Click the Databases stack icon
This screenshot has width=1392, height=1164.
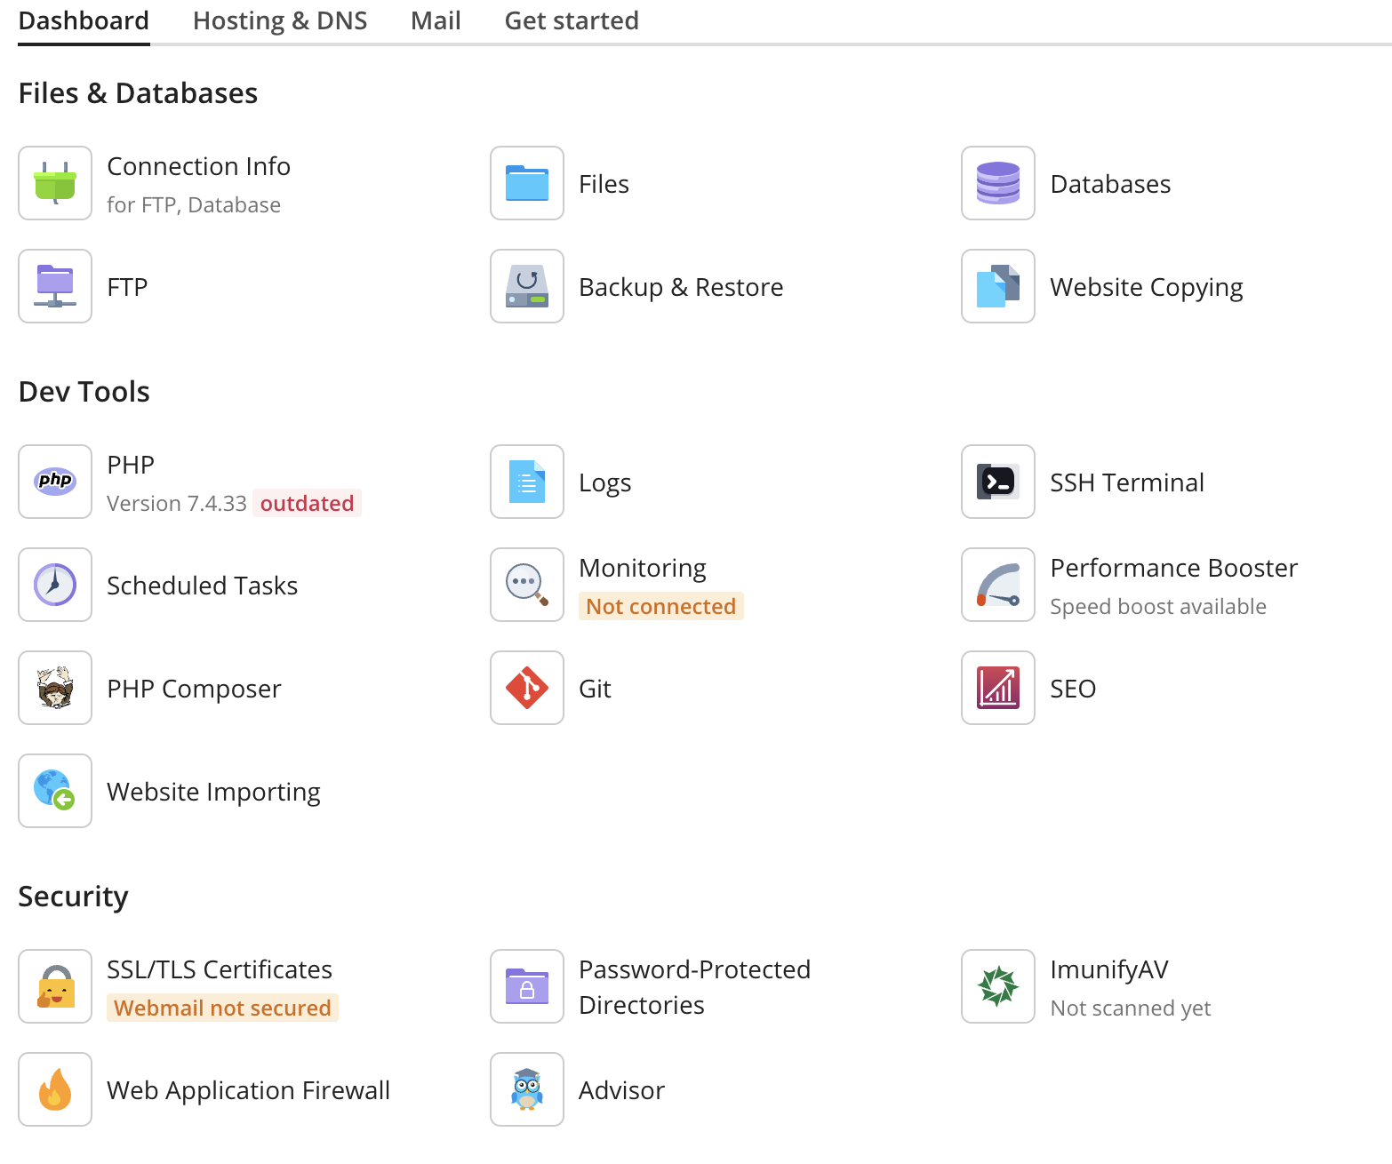coord(997,183)
